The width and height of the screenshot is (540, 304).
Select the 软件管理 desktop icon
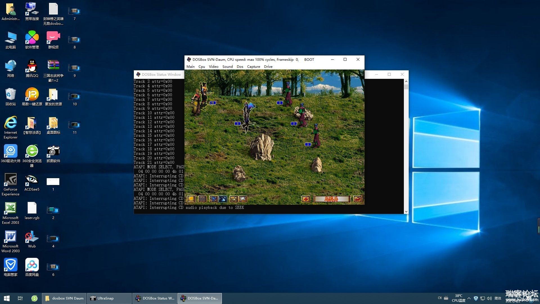(x=32, y=40)
